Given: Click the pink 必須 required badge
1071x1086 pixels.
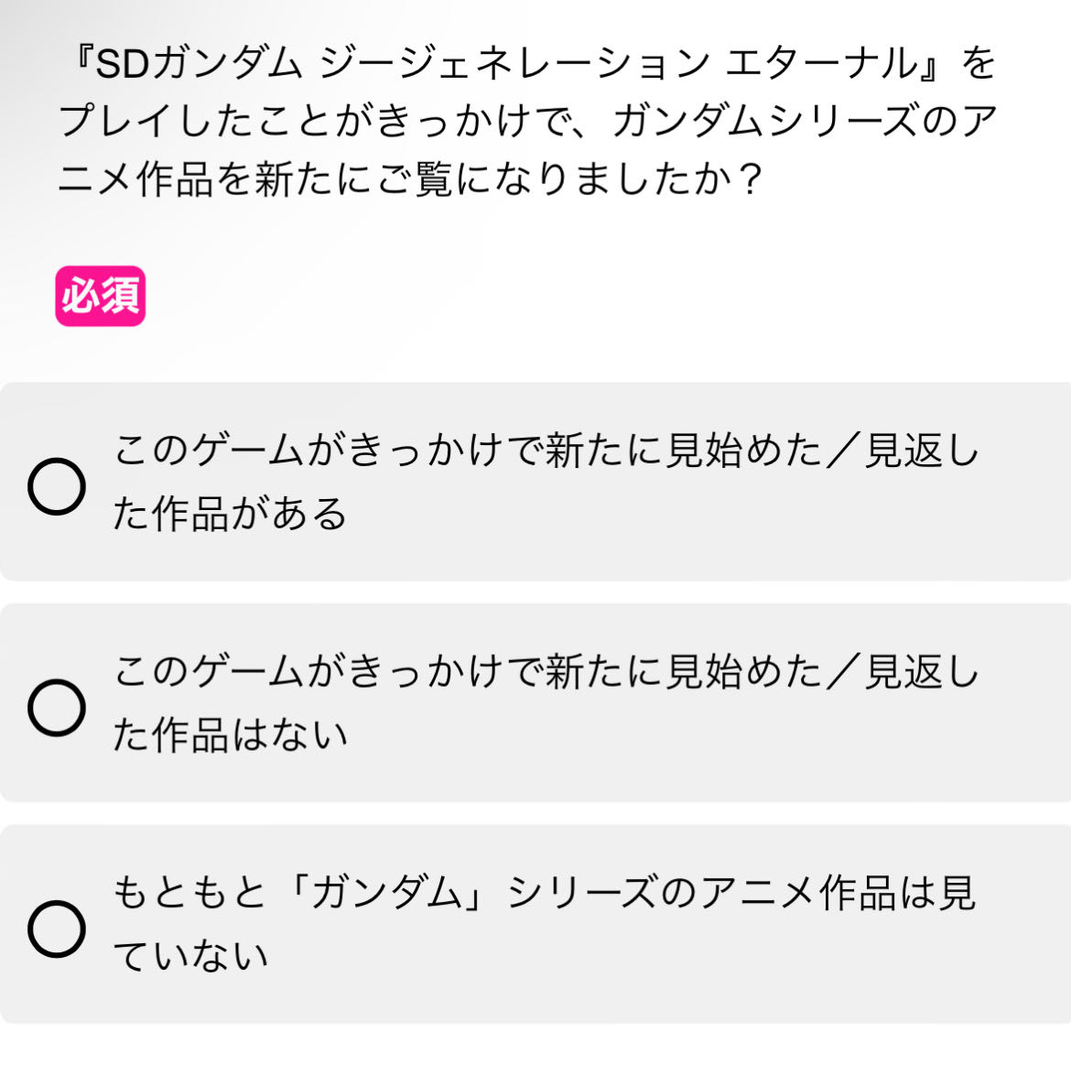Looking at the screenshot, I should (x=101, y=296).
